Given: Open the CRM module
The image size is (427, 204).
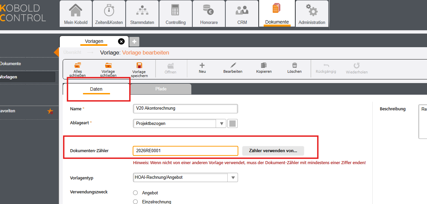Looking at the screenshot, I should [242, 14].
